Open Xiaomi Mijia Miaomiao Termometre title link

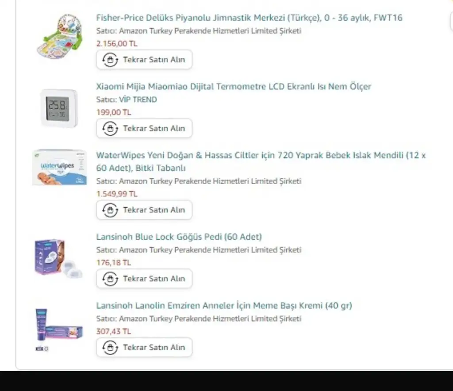pyautogui.click(x=234, y=87)
